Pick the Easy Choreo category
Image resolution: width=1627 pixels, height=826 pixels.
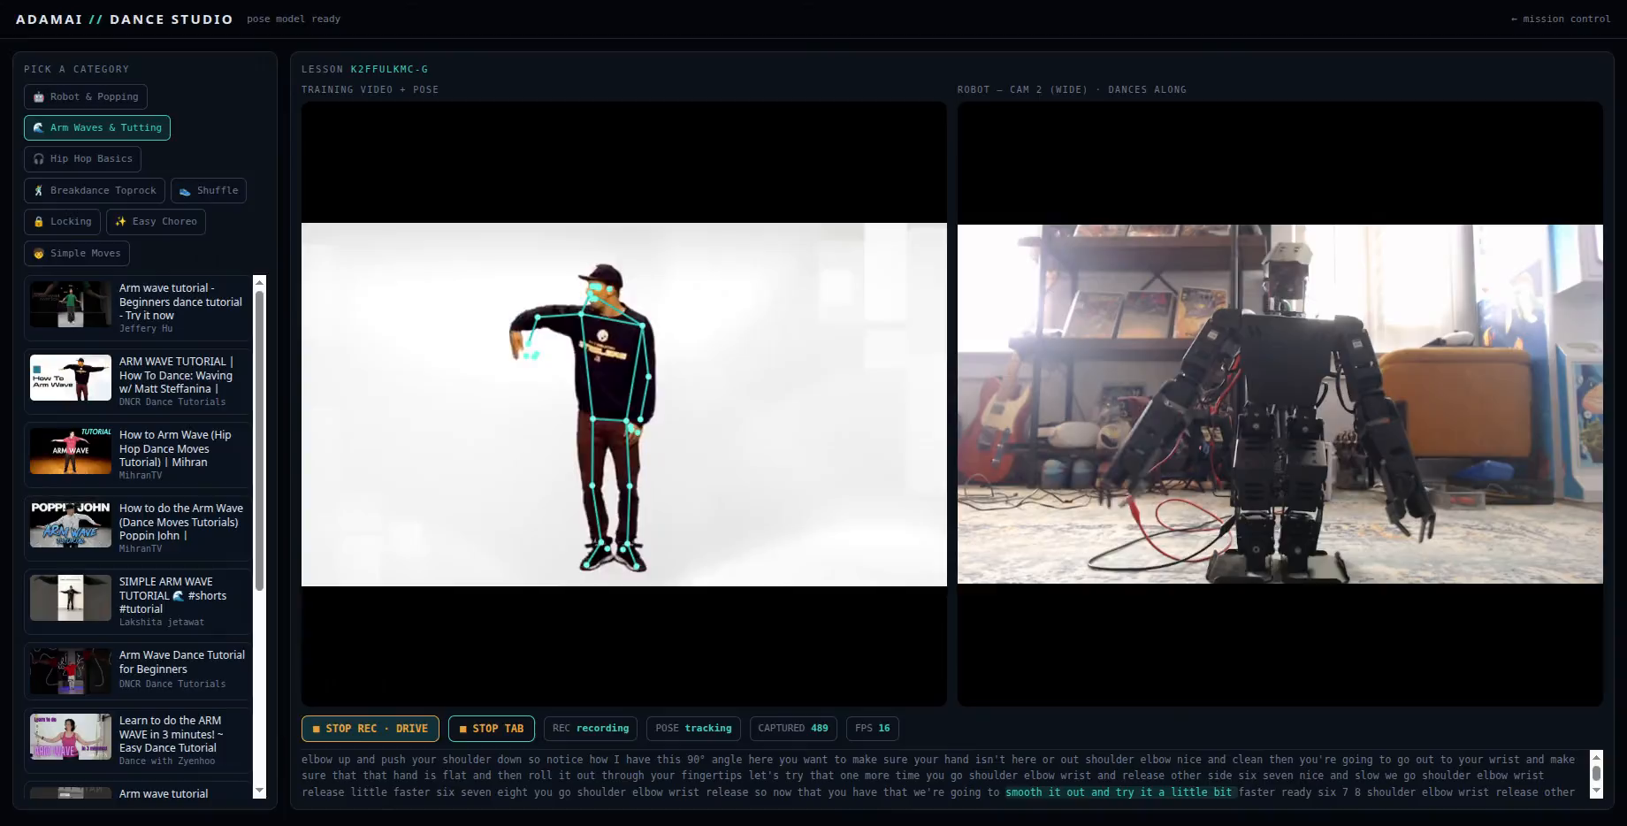[x=156, y=221]
